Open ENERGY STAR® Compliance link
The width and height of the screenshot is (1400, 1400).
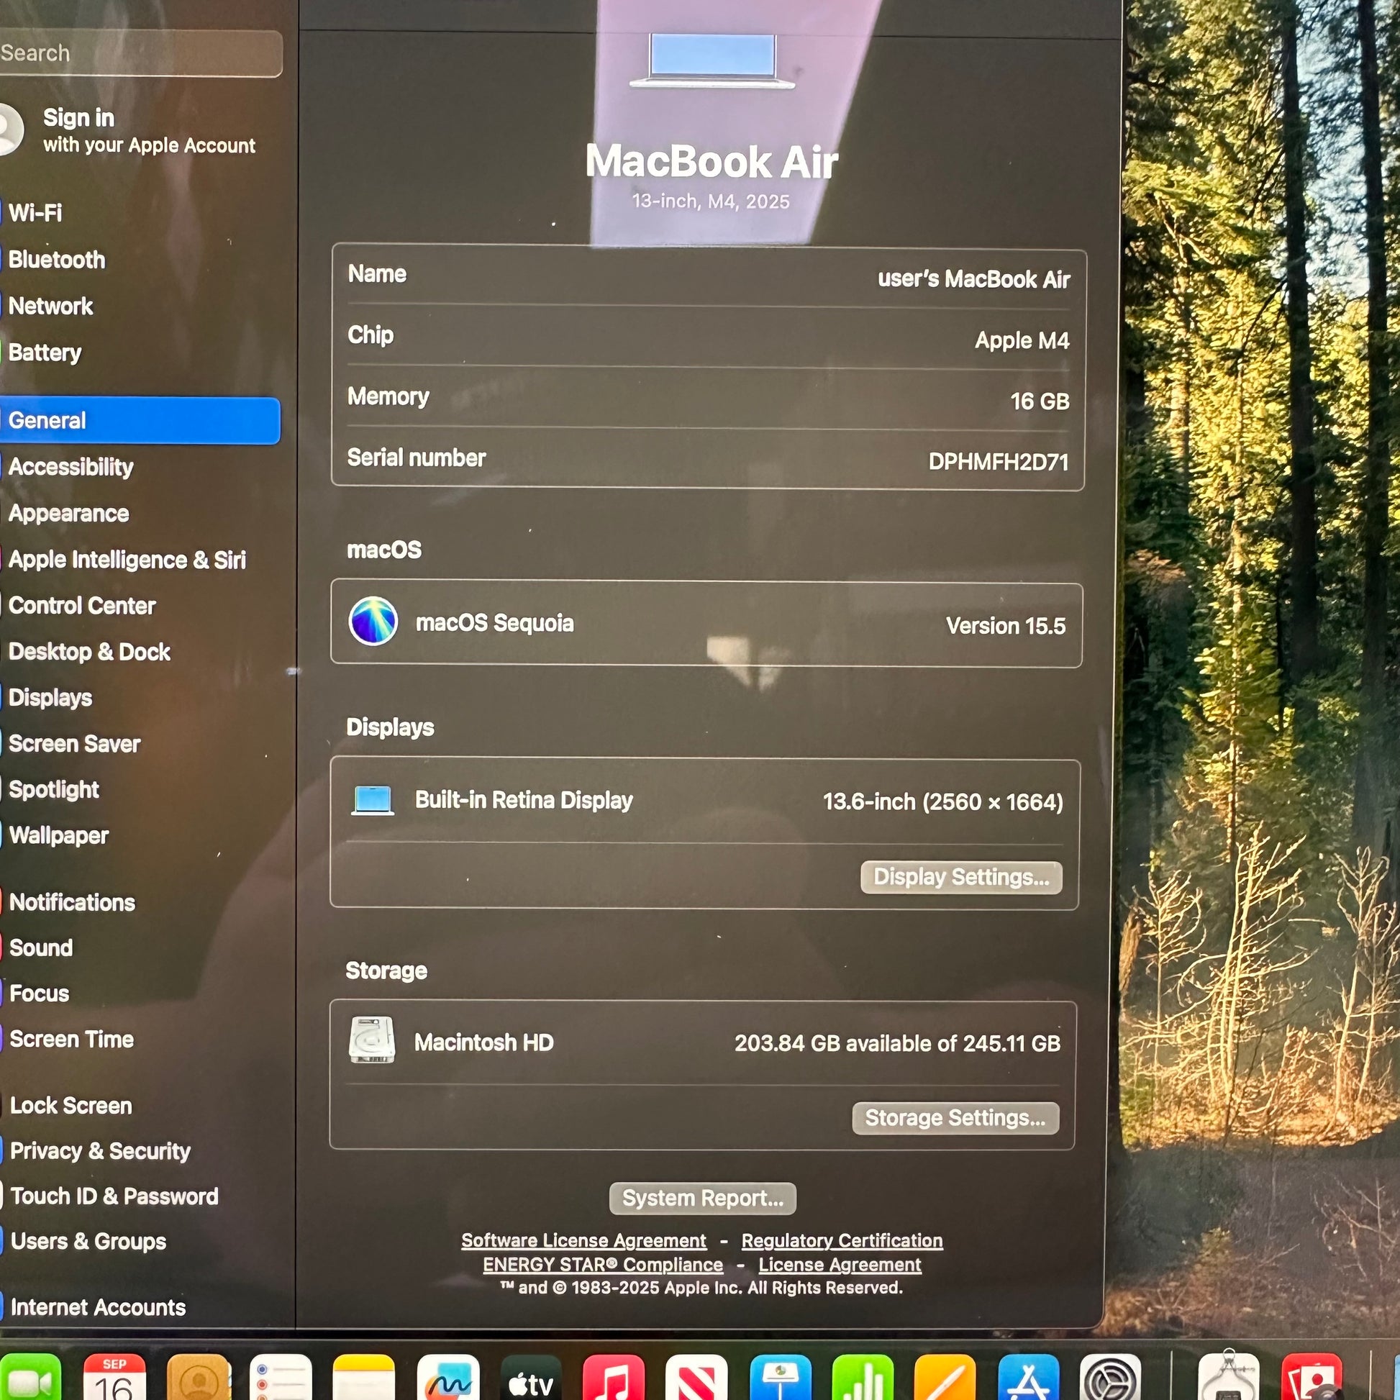coord(603,1265)
